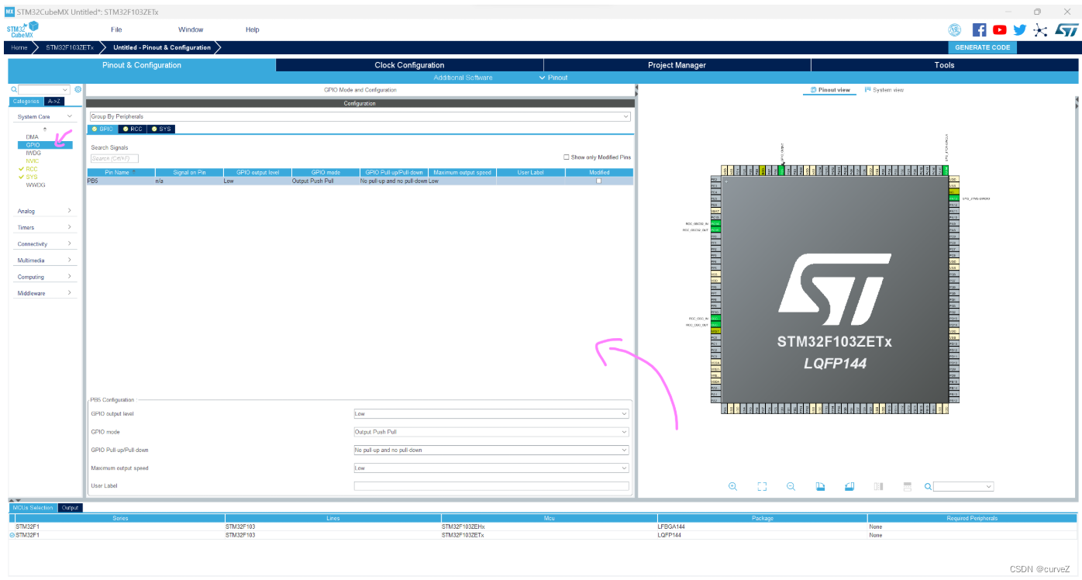This screenshot has width=1082, height=580.
Task: Click the rotate-right chip view icon
Action: 849,486
